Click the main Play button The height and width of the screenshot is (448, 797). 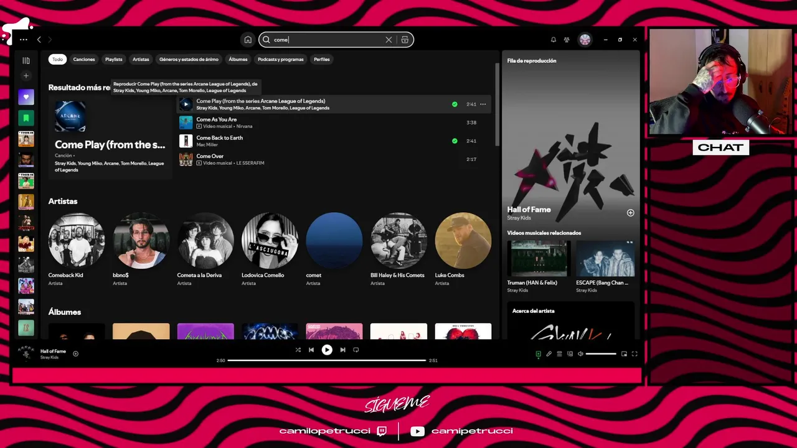pos(327,350)
